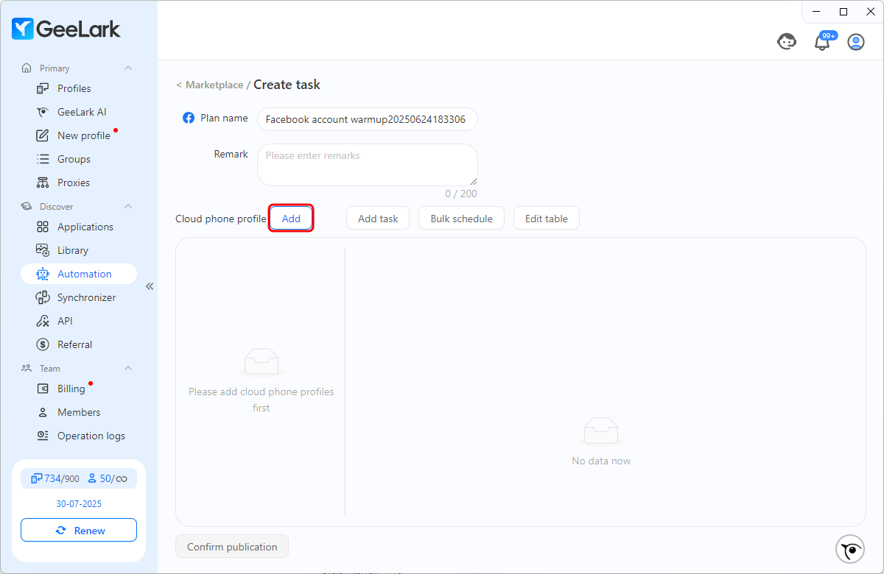Click the floating GeeLark AI eye icon
Image resolution: width=884 pixels, height=574 pixels.
click(x=850, y=549)
